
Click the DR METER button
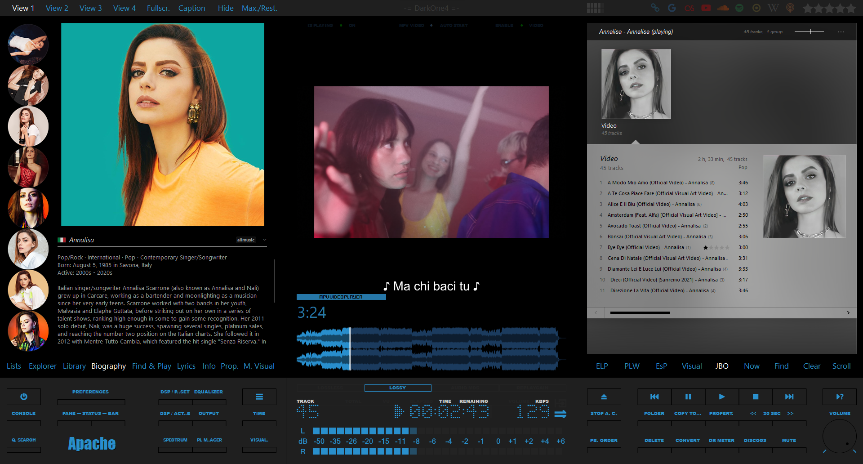click(x=721, y=441)
